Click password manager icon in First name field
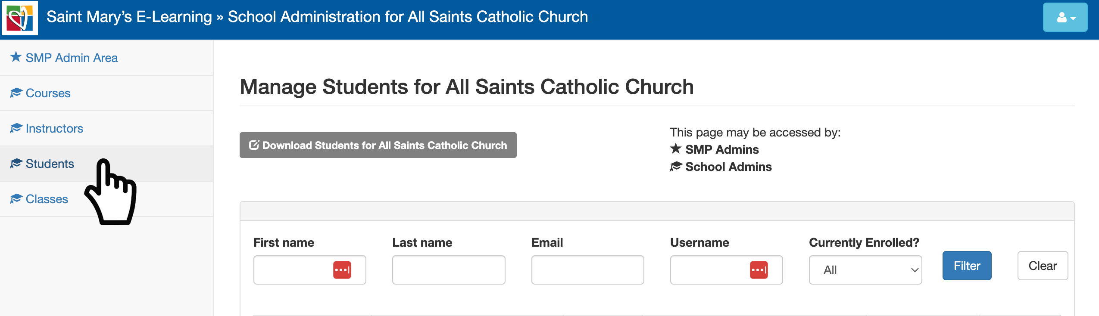The height and width of the screenshot is (316, 1099). pyautogui.click(x=342, y=270)
